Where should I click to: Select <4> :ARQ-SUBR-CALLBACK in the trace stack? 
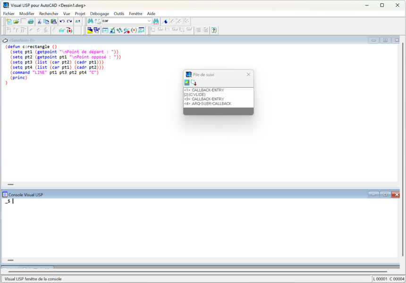pos(208,103)
